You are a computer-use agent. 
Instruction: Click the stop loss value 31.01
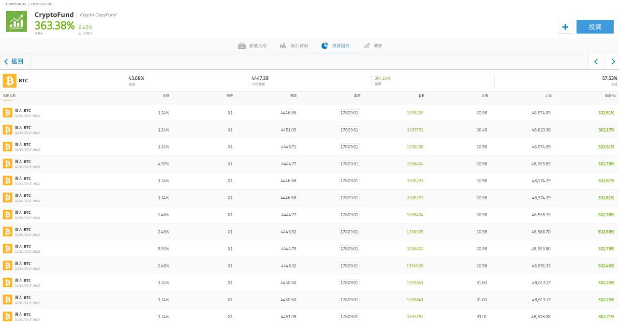pyautogui.click(x=482, y=317)
